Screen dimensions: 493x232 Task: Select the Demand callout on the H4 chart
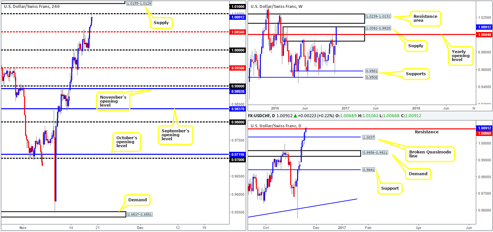(x=138, y=200)
